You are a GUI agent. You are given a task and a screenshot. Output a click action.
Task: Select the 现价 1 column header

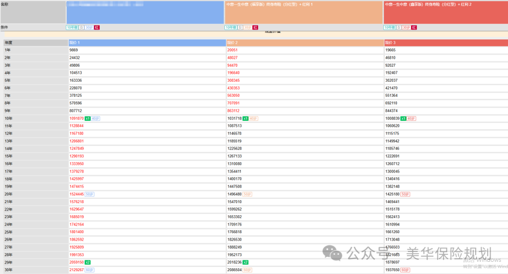(147, 43)
